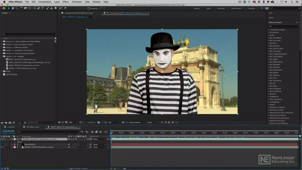Select the Hand tool

pyautogui.click(x=13, y=8)
